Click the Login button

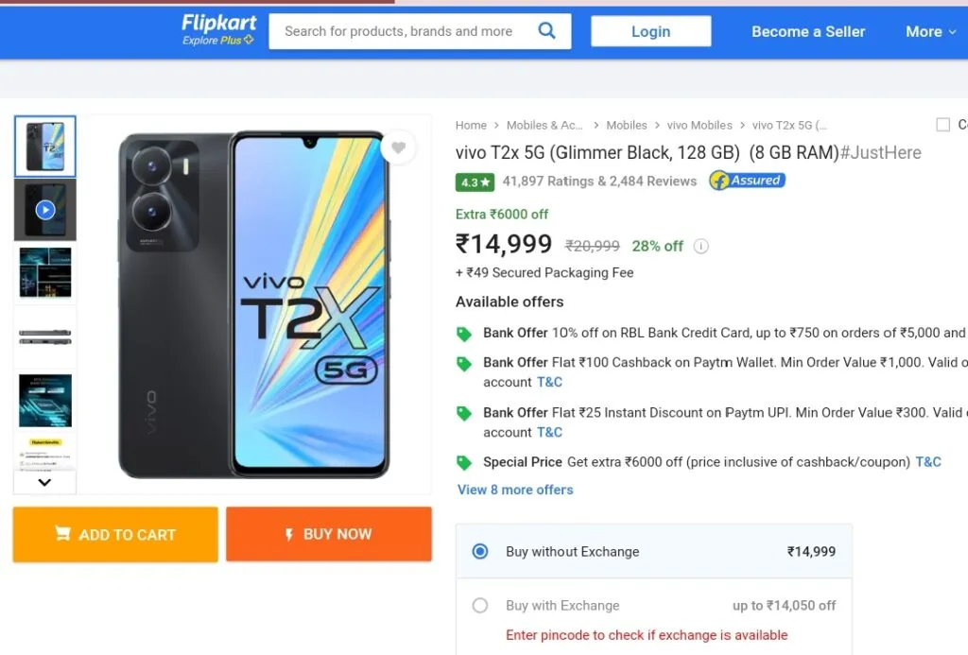click(650, 31)
